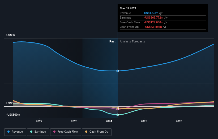Click the Earnings data point marker on chart

(x=118, y=115)
